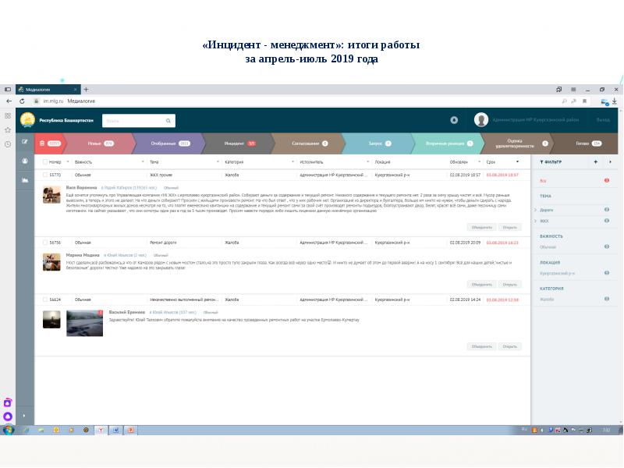Click Открыть button for incident 55770
This screenshot has height=468, width=624.
pos(510,227)
